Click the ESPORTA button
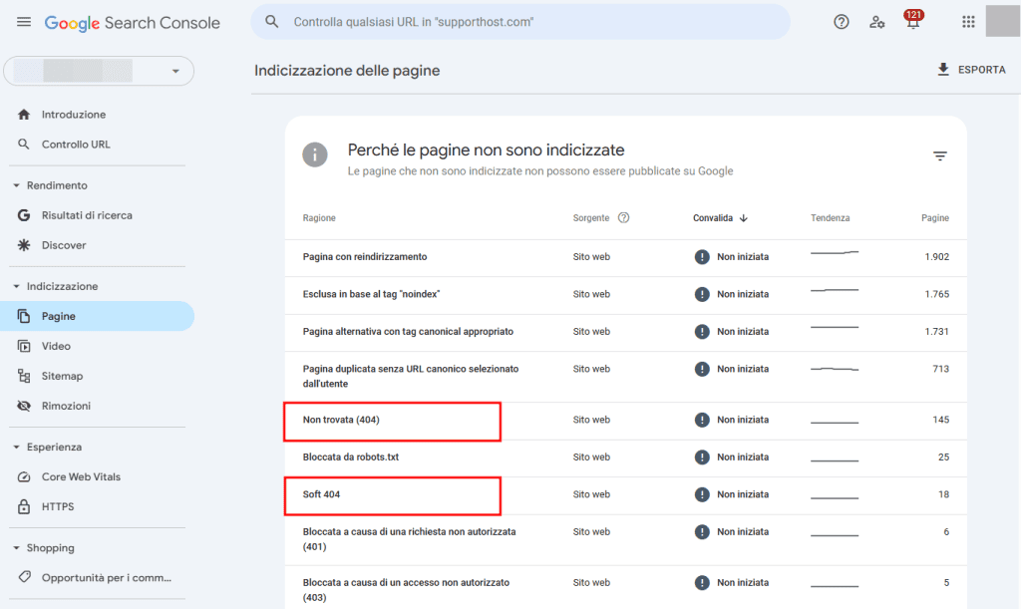This screenshot has width=1021, height=609. pyautogui.click(x=971, y=70)
